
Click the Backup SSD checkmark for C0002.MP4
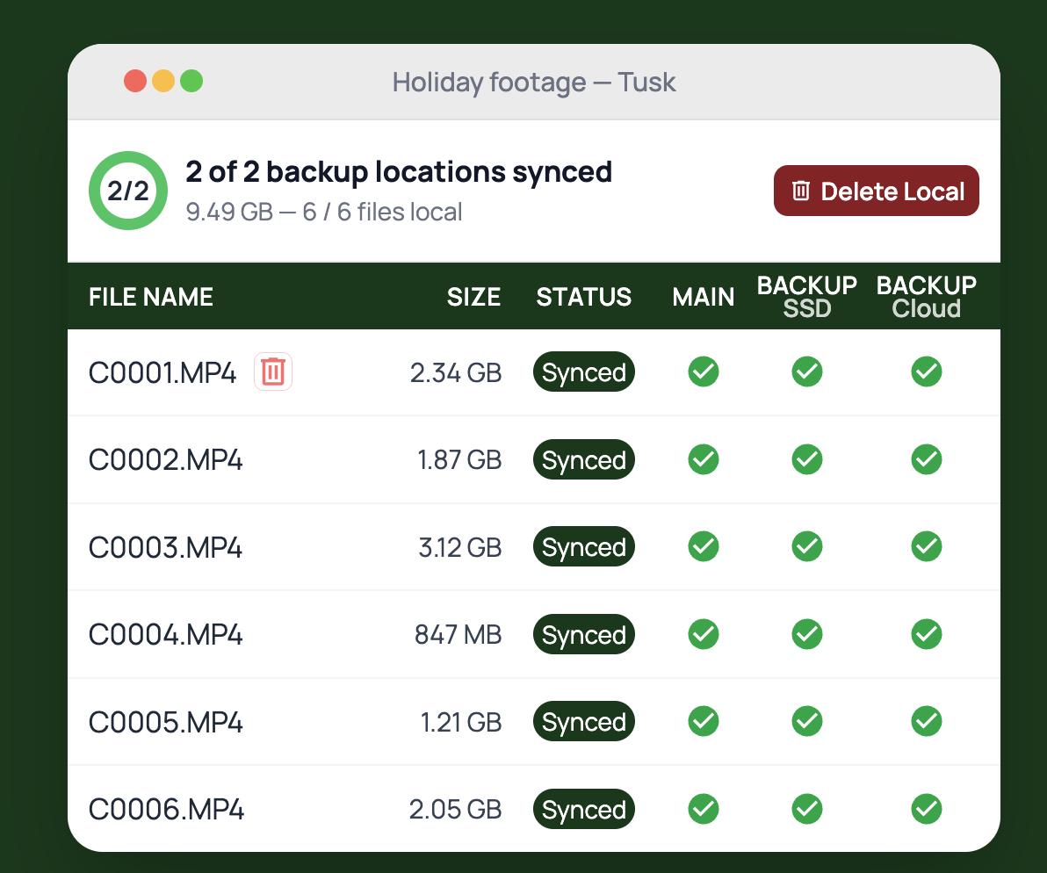point(806,459)
